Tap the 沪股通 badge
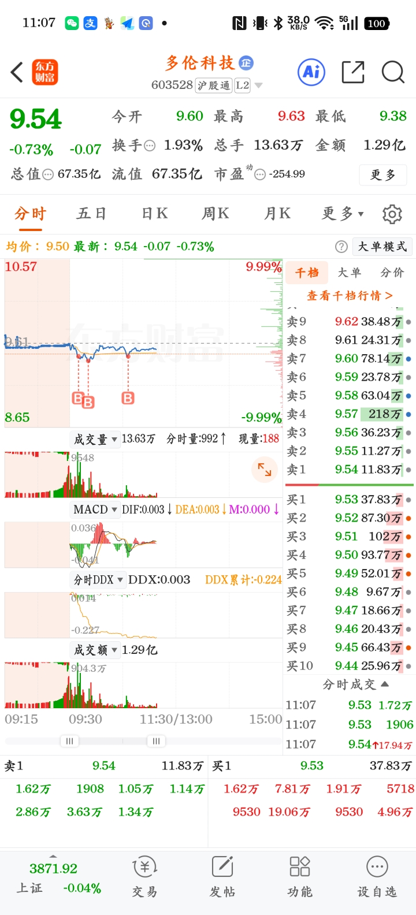 214,85
